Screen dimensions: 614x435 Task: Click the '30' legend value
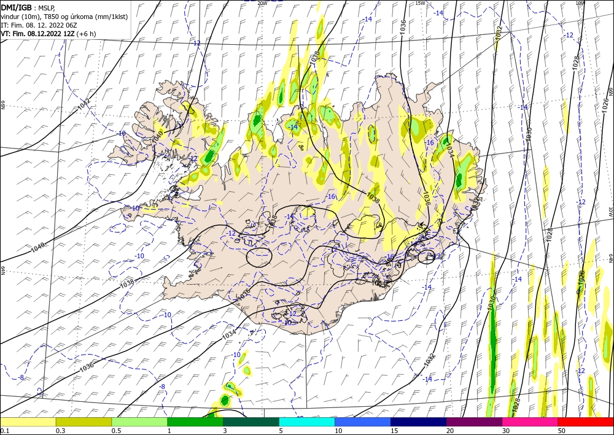pyautogui.click(x=506, y=431)
